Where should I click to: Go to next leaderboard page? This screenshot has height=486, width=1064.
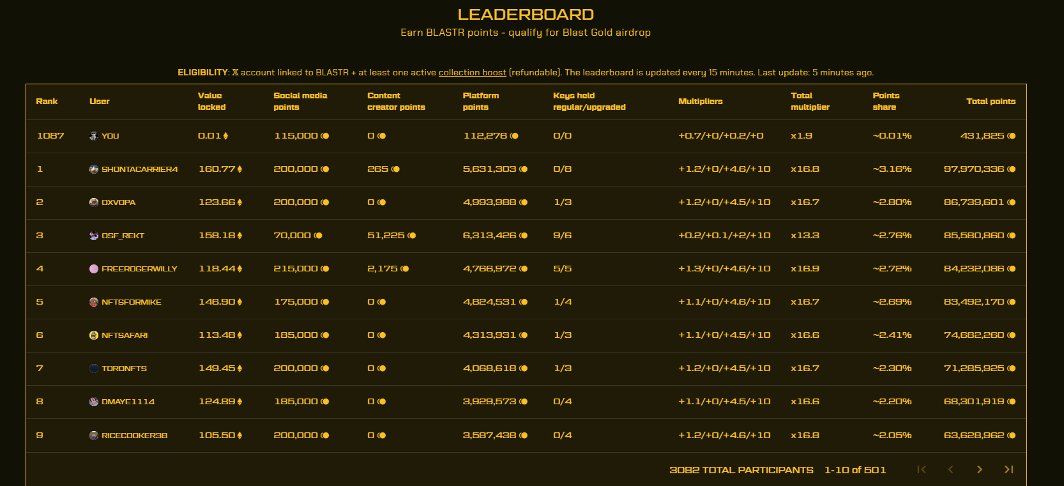pos(980,469)
